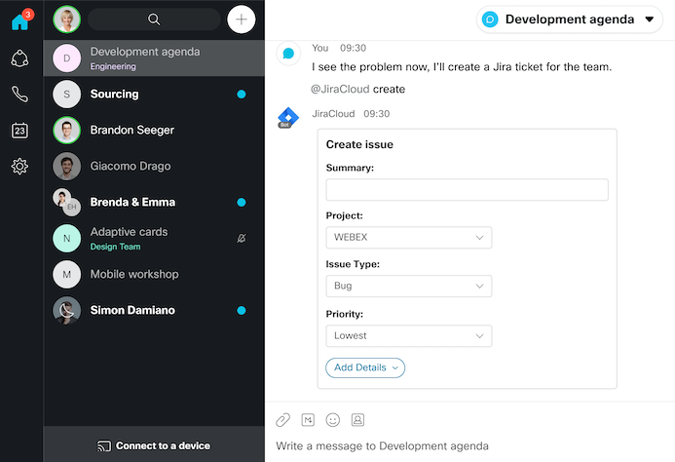
Task: Click Connect to a device
Action: point(154,445)
